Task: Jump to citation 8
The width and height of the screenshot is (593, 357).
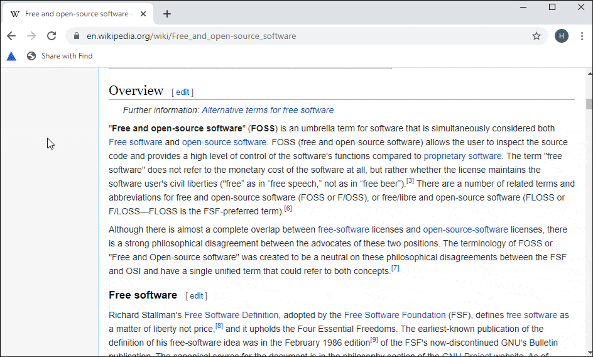Action: pos(219,326)
